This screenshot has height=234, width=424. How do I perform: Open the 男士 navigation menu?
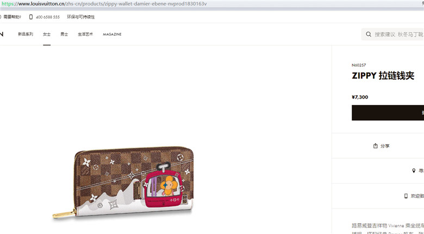(64, 34)
